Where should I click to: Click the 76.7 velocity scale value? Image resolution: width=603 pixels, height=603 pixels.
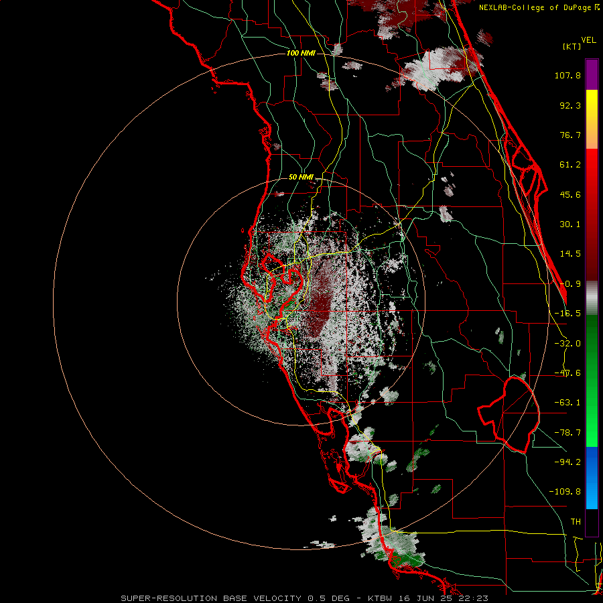click(570, 135)
